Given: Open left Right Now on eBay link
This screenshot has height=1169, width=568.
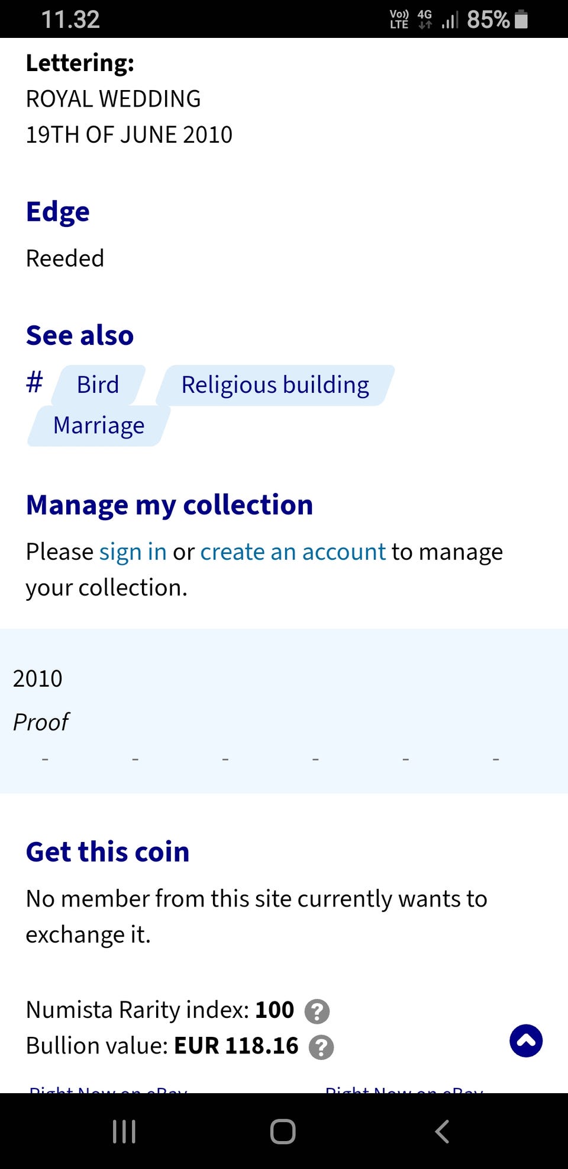Looking at the screenshot, I should tap(108, 1089).
